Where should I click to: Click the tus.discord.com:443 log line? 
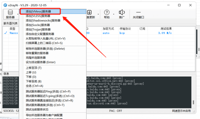click(x=107, y=103)
